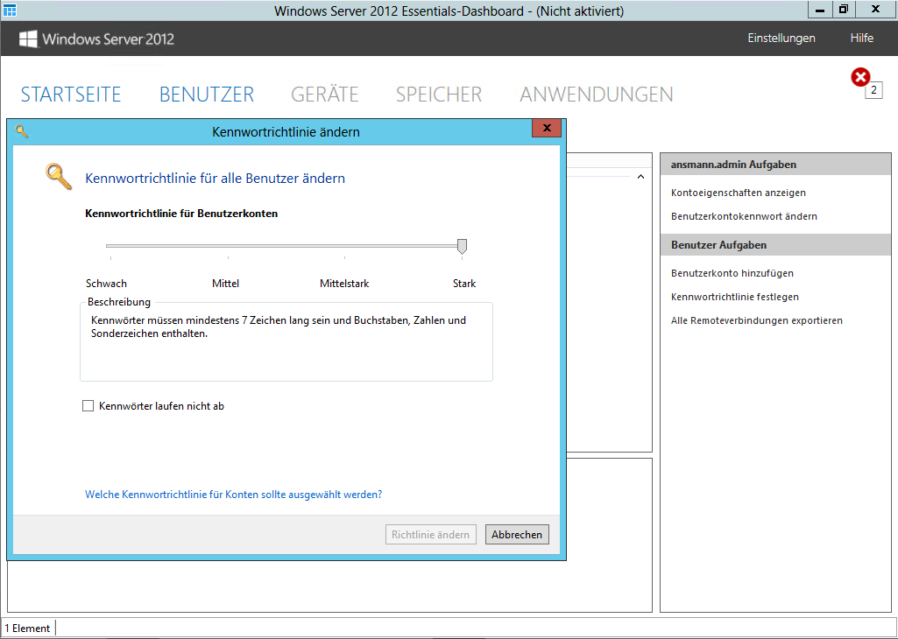Switch to the GERÄTE tab
Viewport: 898px width, 639px height.
(324, 95)
